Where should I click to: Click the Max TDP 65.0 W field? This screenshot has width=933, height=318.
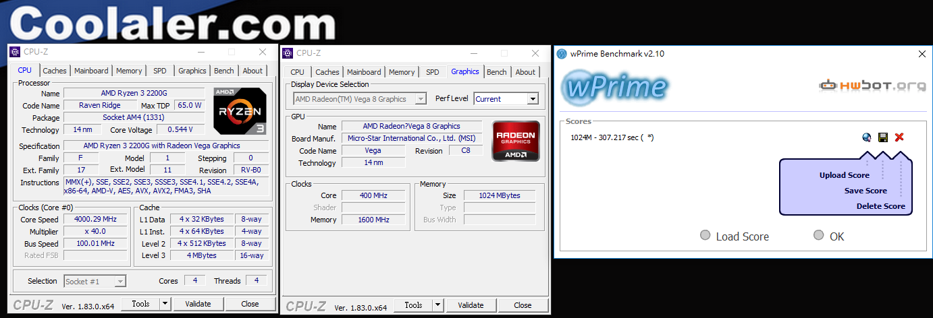click(x=189, y=105)
